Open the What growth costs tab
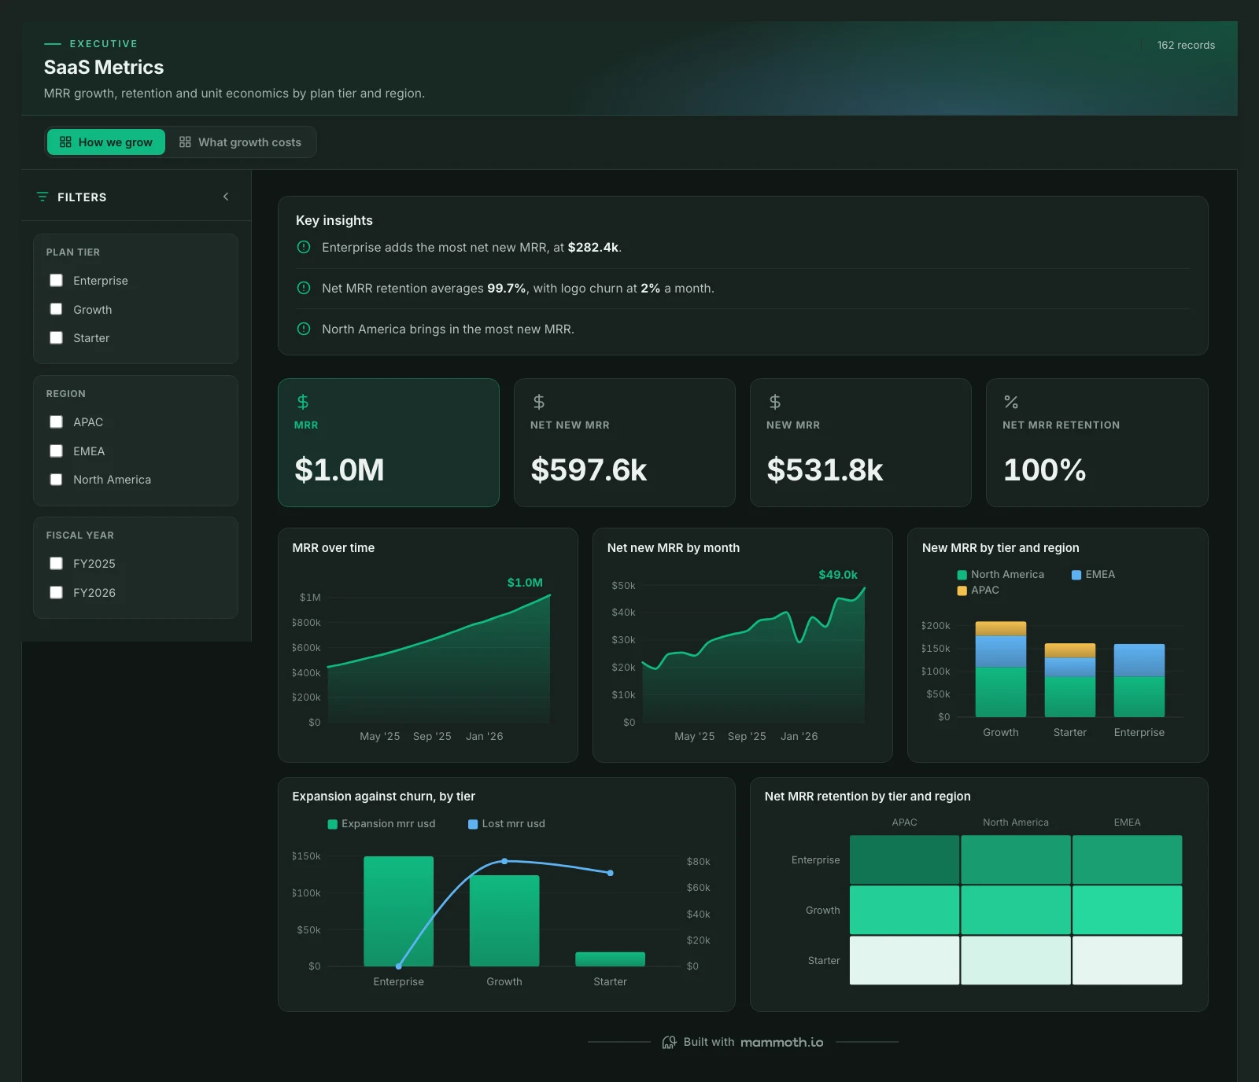1259x1082 pixels. point(241,142)
